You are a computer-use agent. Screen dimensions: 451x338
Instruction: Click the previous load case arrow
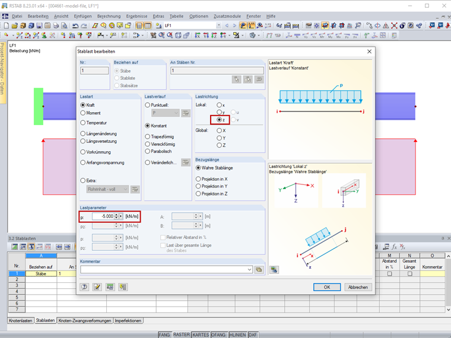point(227,25)
